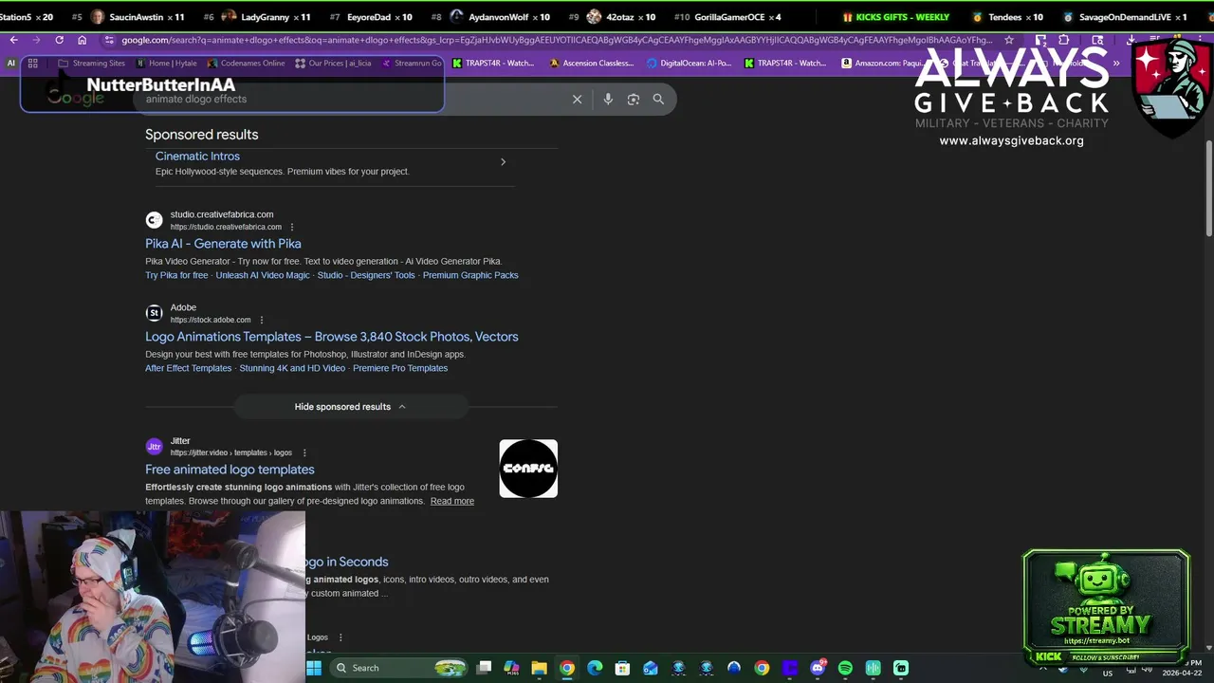Open Microsoft Store from the taskbar
Image resolution: width=1214 pixels, height=683 pixels.
(x=622, y=668)
